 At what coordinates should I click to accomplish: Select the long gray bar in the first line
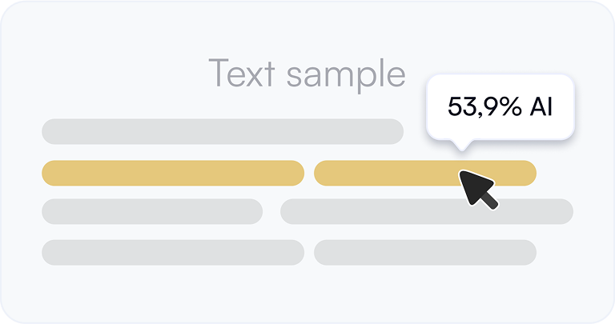(223, 132)
